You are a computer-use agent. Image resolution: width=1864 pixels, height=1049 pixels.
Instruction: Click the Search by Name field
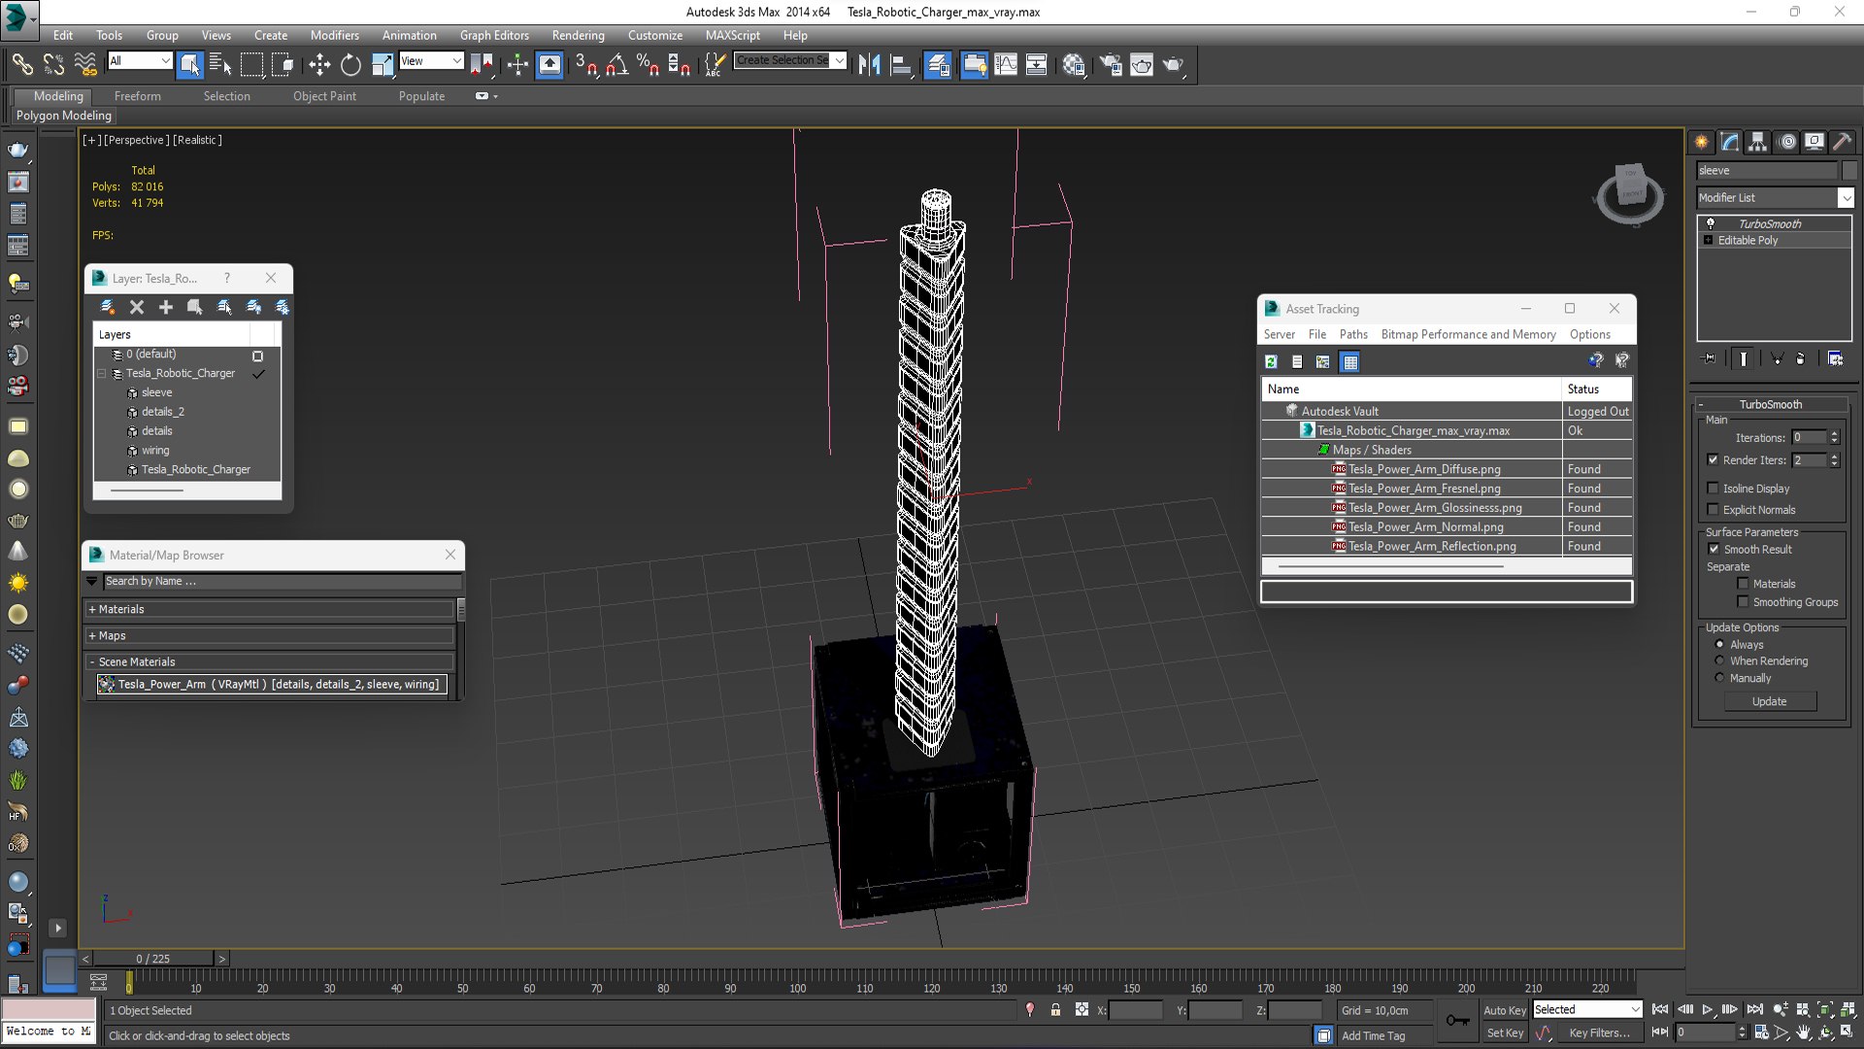tap(282, 581)
